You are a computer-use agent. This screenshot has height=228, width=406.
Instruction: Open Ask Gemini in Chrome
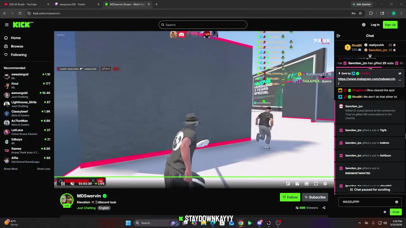click(361, 4)
